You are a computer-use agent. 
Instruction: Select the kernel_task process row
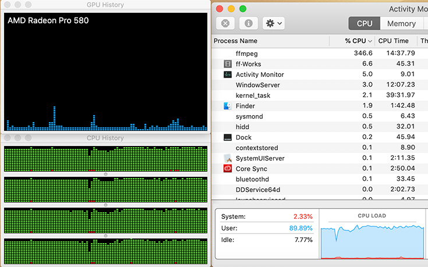tap(320, 95)
